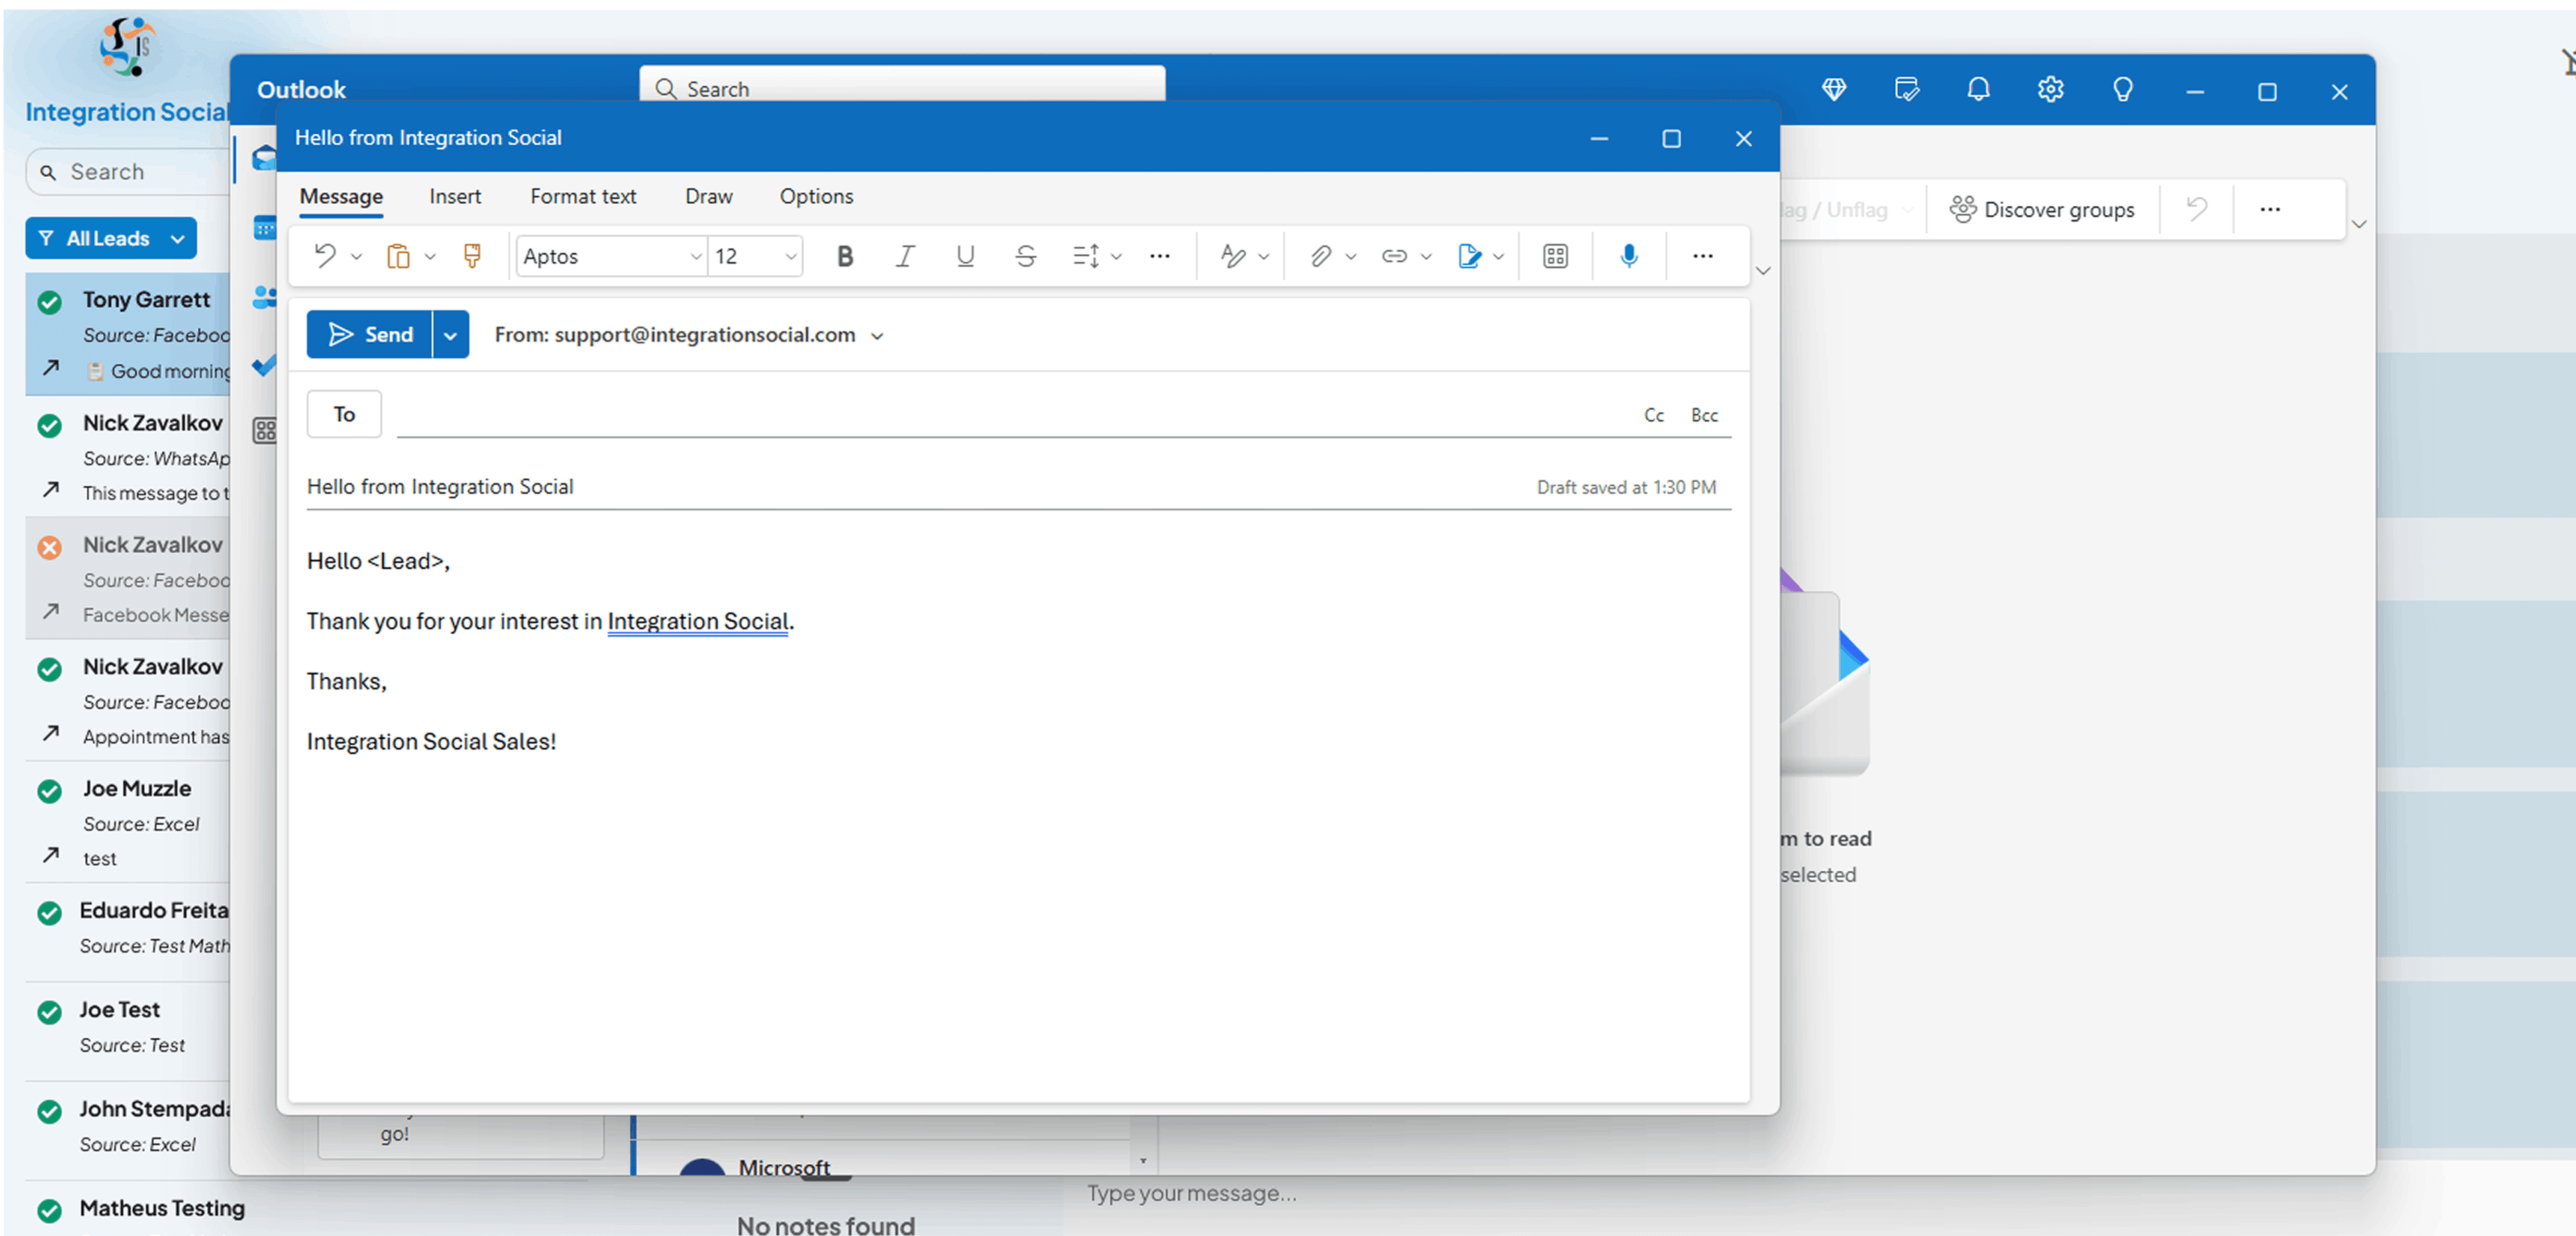Switch to the Format text tab

click(x=583, y=196)
